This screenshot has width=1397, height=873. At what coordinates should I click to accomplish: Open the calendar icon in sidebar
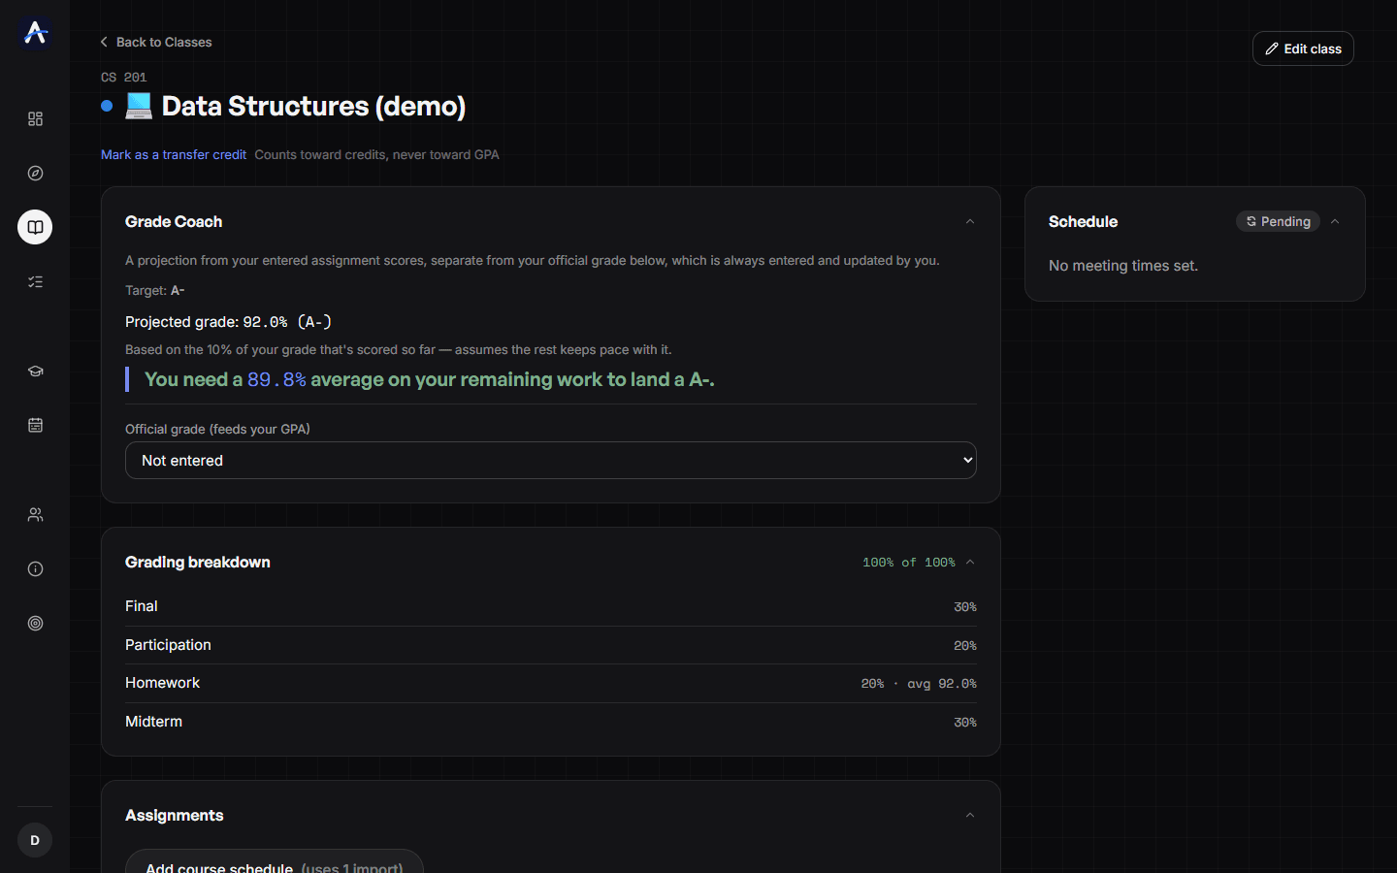tap(35, 425)
